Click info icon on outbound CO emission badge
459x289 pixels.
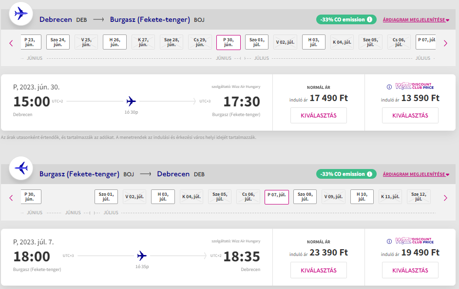(370, 19)
